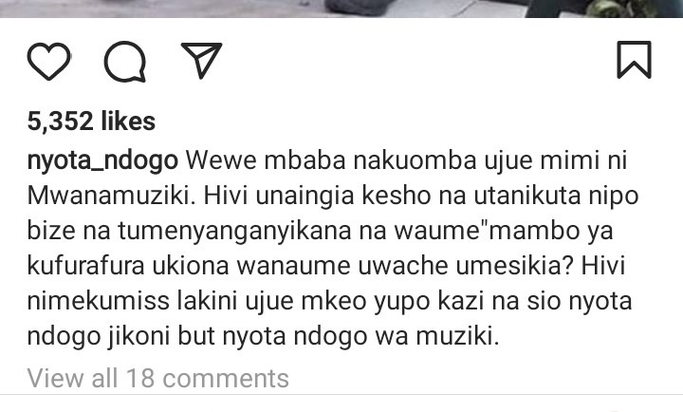This screenshot has height=412, width=683.
Task: Save the post with the bookmark icon
Action: pos(635,60)
